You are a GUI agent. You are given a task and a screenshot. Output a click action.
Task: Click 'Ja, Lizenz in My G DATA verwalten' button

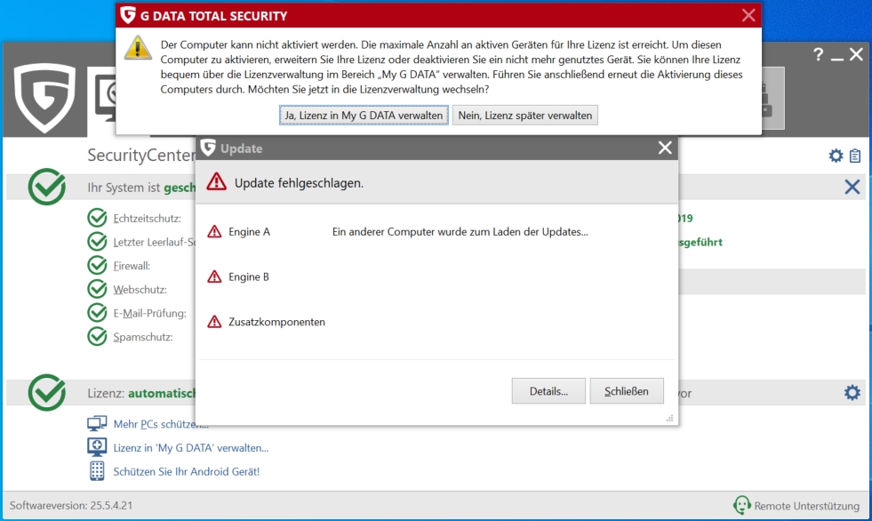[x=364, y=115]
